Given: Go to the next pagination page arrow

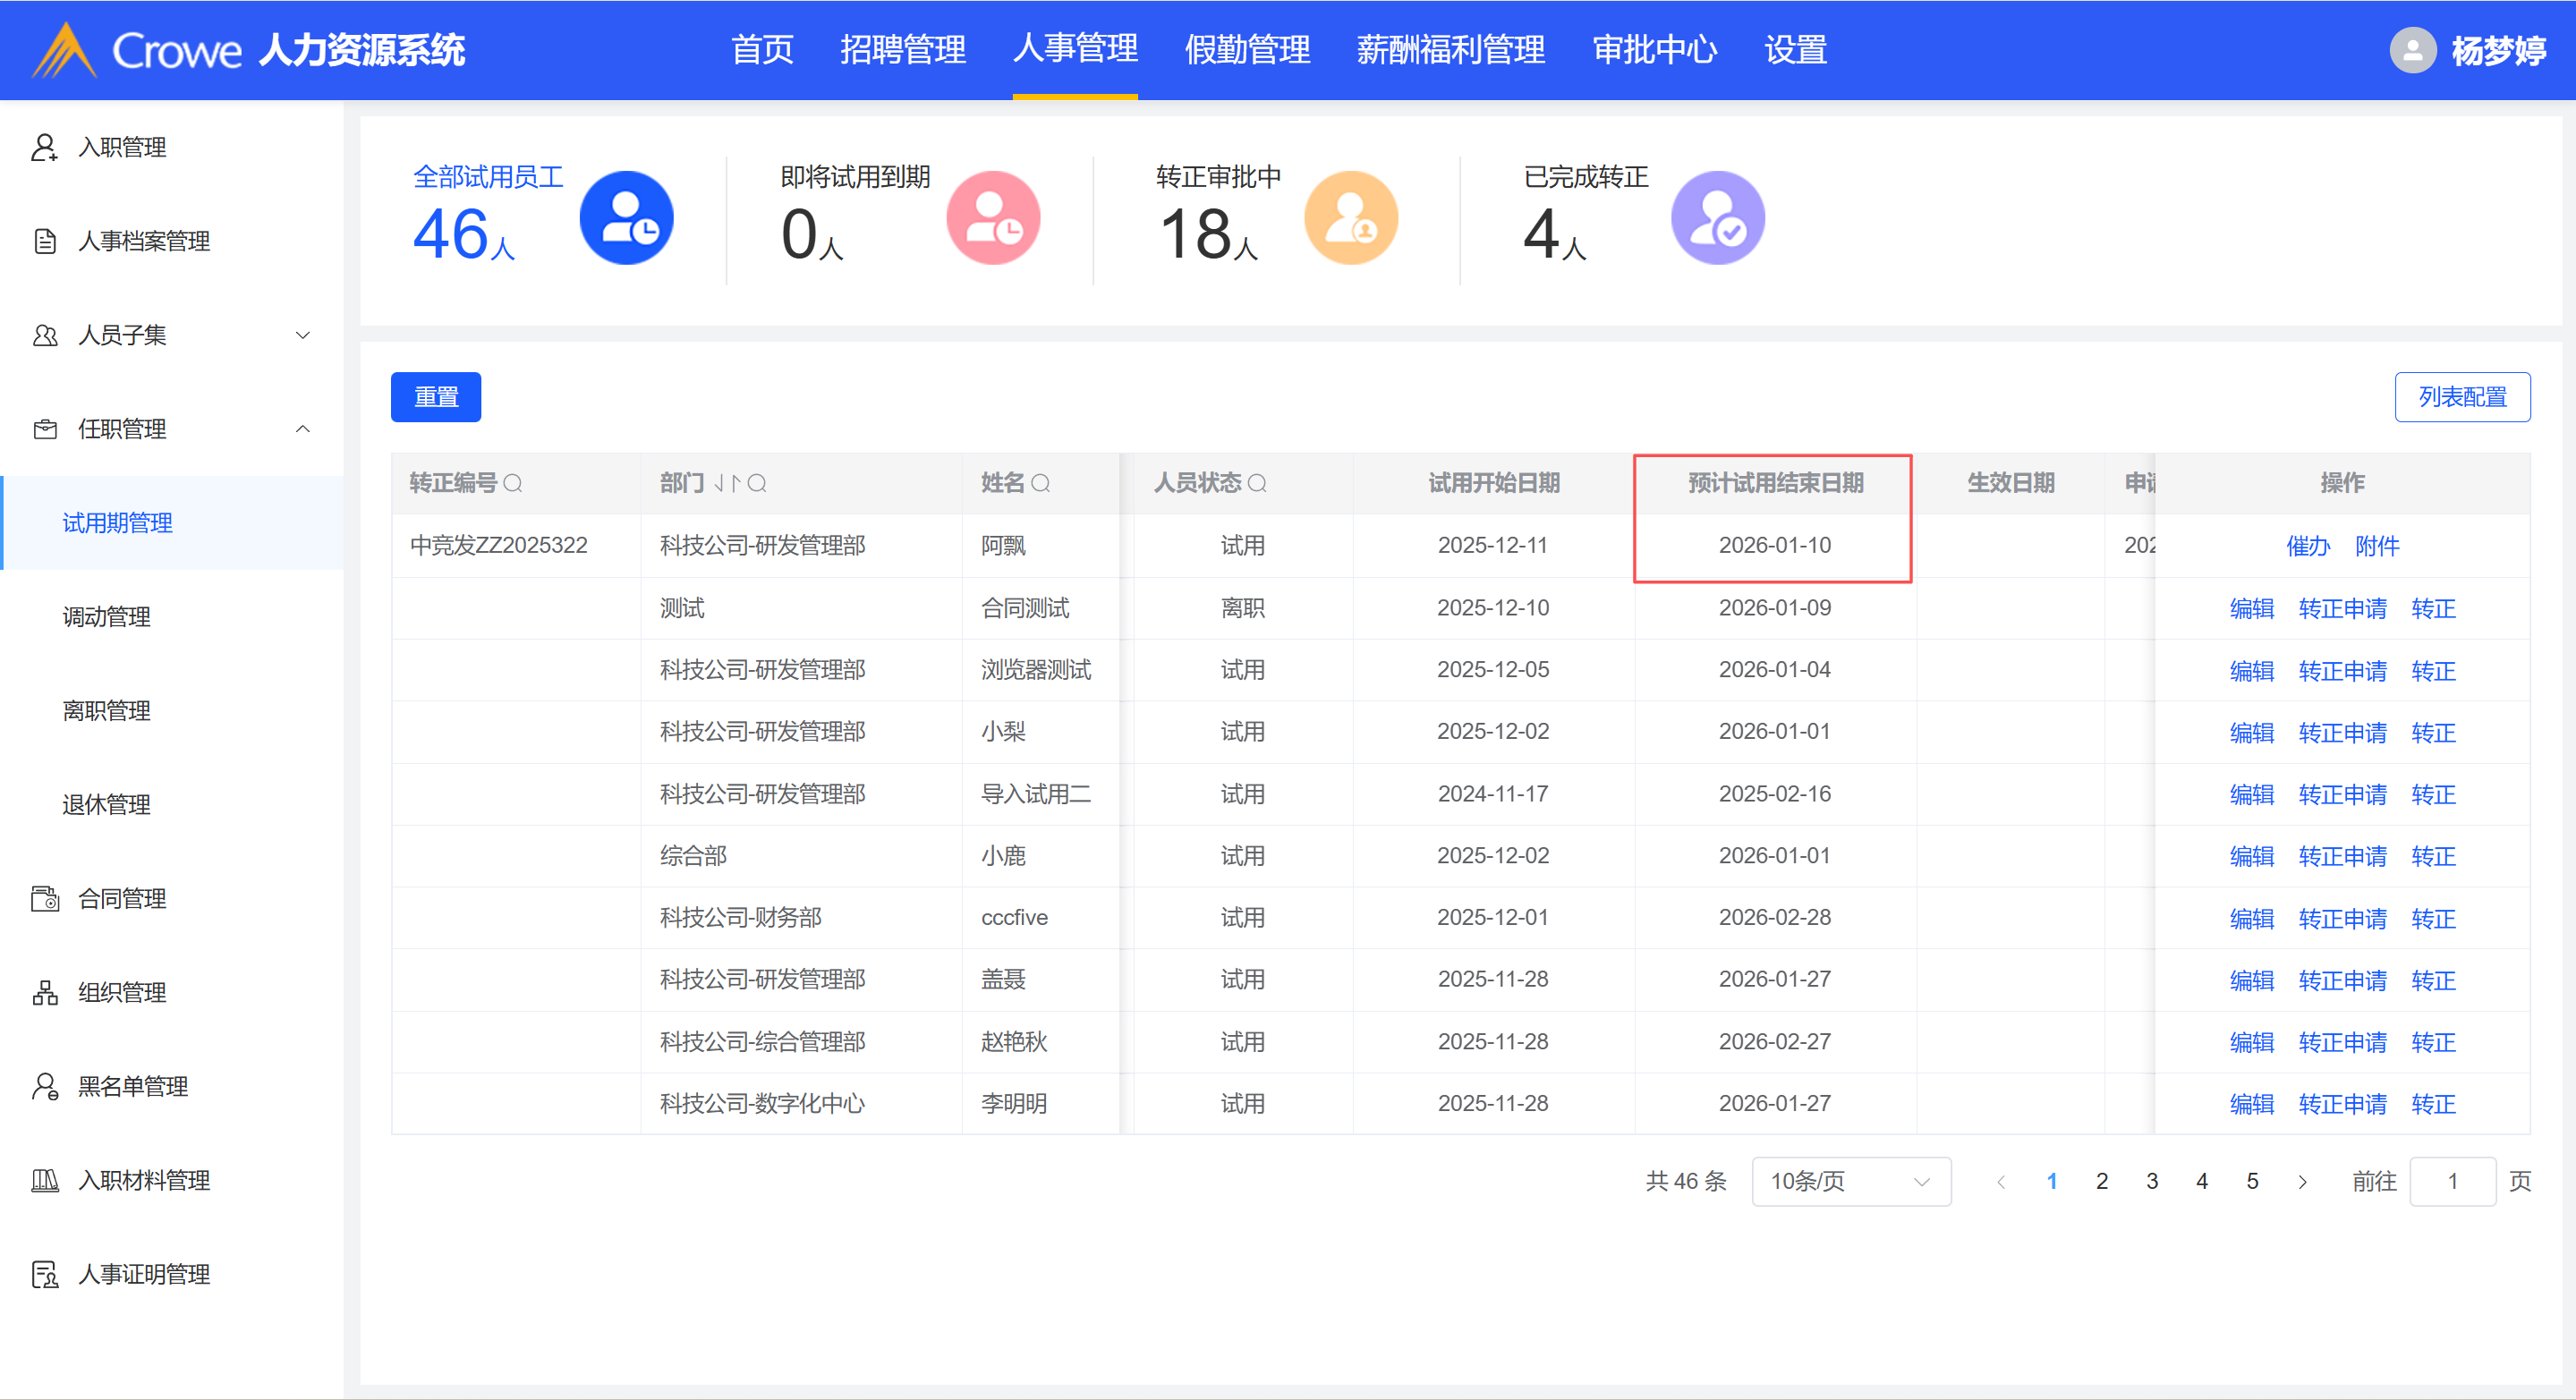Looking at the screenshot, I should coord(2302,1182).
